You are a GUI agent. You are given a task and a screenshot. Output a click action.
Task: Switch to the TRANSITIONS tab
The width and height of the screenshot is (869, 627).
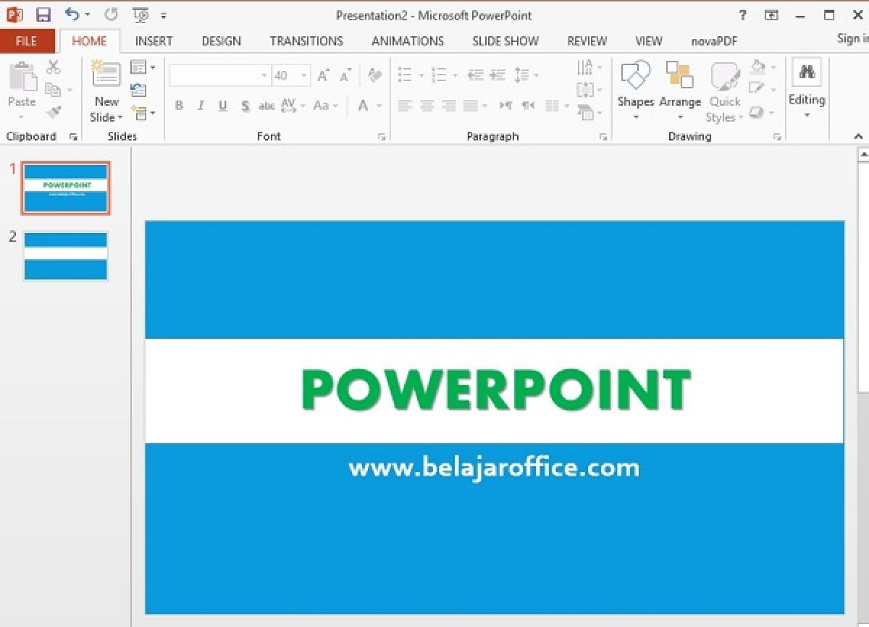[x=306, y=41]
